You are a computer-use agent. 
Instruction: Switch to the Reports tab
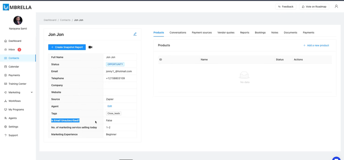coord(245,32)
